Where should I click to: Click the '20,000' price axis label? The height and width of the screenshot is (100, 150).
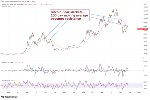point(146,49)
